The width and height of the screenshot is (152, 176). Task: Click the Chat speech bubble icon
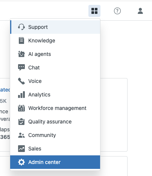pyautogui.click(x=21, y=68)
